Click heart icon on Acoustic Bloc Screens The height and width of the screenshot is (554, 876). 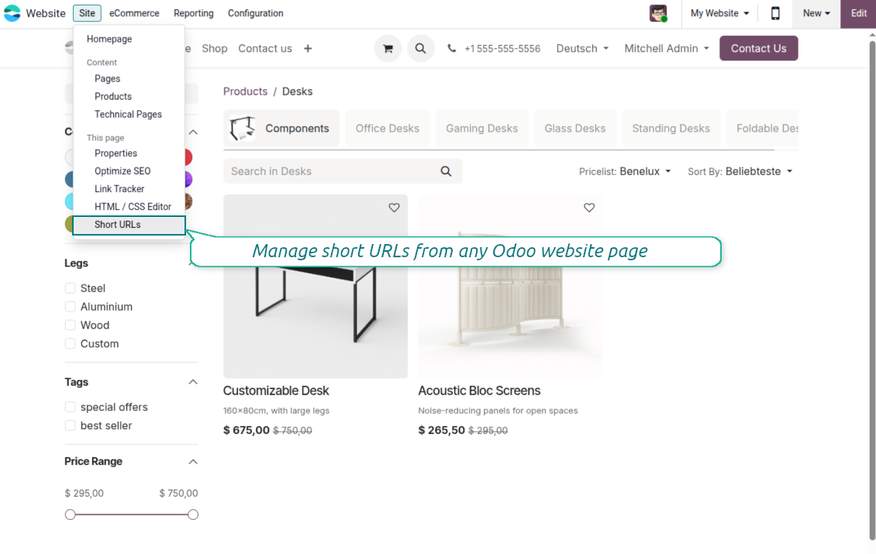589,208
